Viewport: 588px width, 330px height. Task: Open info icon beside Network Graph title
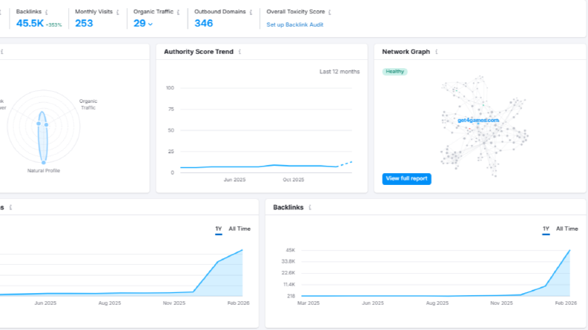[x=437, y=52]
